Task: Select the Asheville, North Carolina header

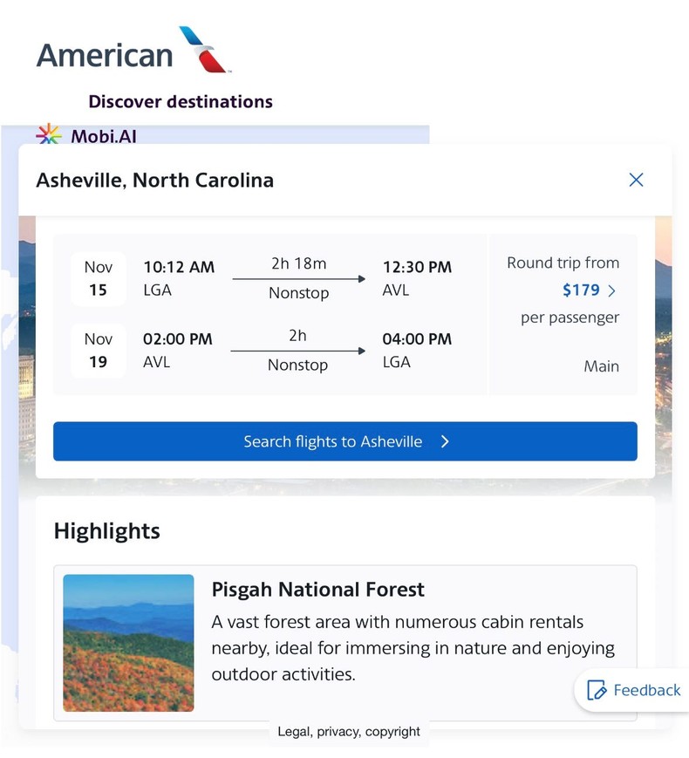Action: 154,181
